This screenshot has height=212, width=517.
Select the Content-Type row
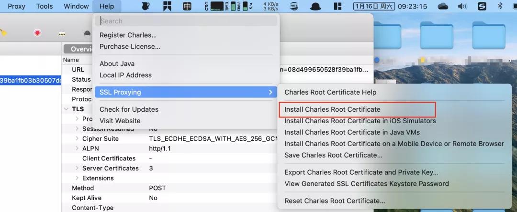click(x=218, y=208)
